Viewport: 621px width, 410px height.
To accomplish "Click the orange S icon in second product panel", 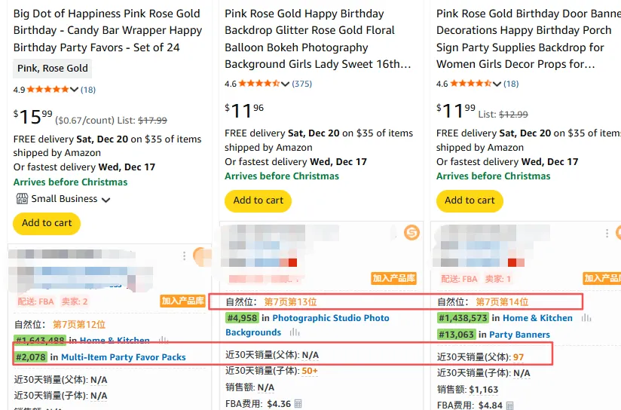I will click(411, 233).
